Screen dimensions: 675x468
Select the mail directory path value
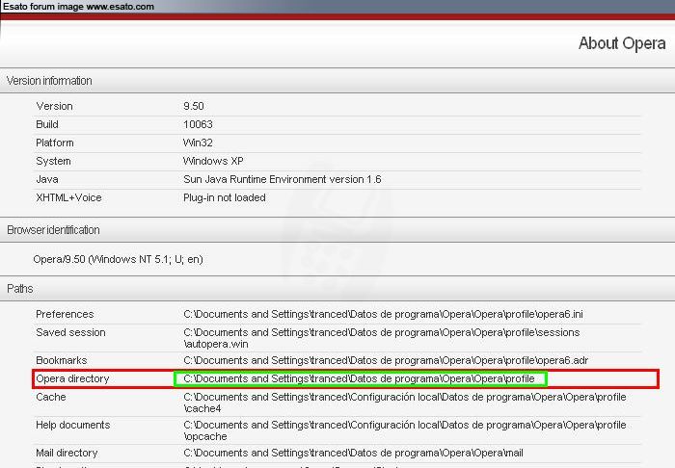[353, 453]
